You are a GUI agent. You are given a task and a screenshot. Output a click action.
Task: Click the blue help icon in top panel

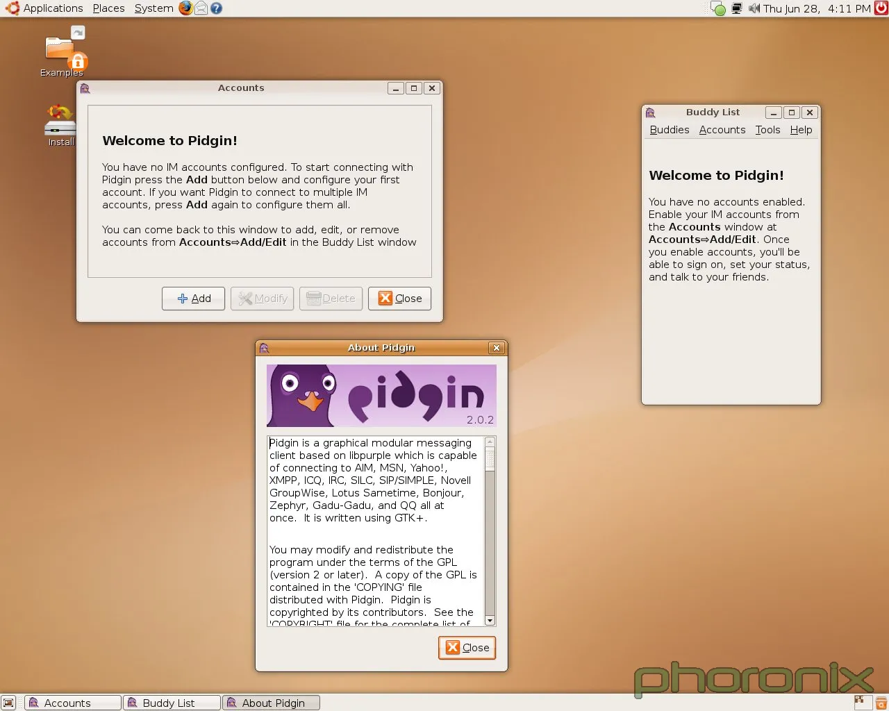(x=216, y=8)
